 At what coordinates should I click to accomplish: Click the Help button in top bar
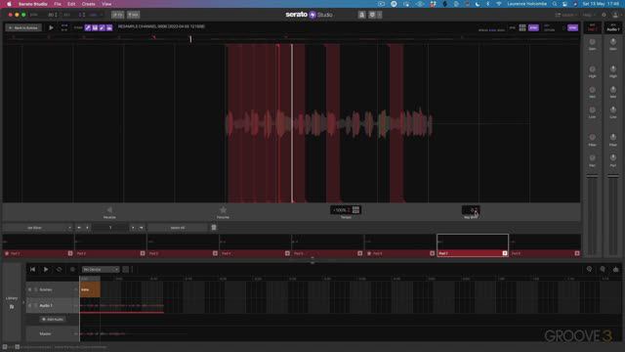pyautogui.click(x=588, y=15)
